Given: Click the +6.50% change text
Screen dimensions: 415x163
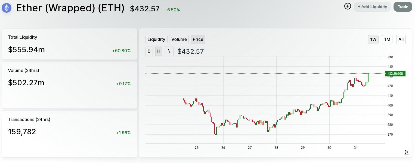Looking at the screenshot, I should (x=172, y=10).
